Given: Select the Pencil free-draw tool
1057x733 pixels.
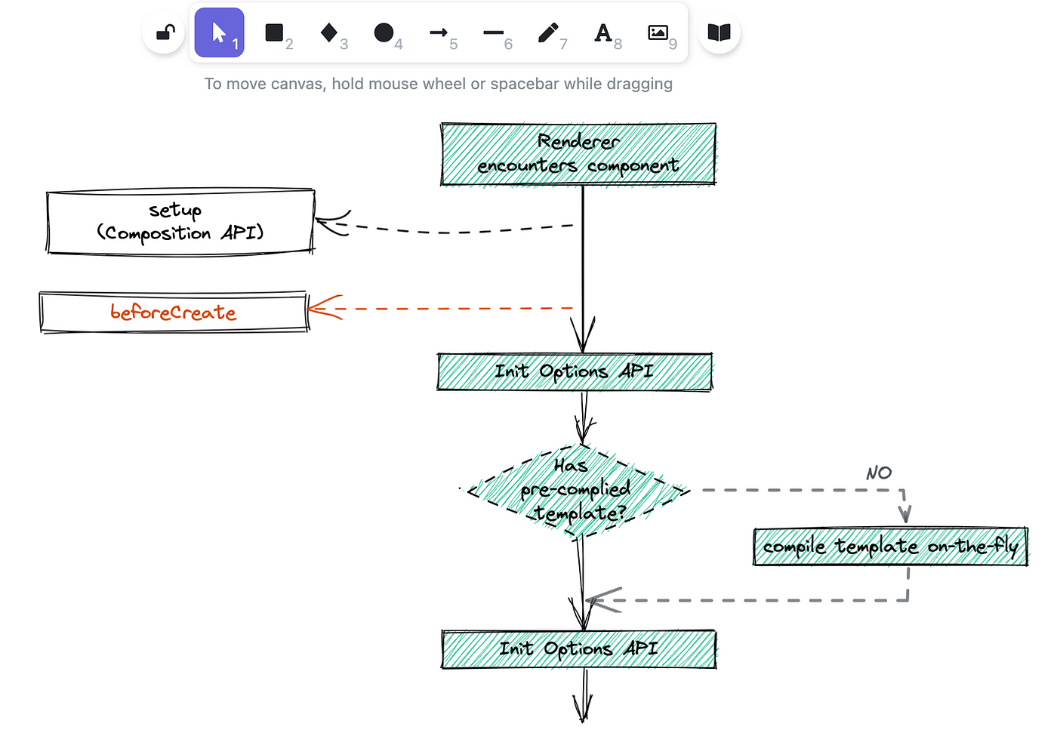Looking at the screenshot, I should point(548,32).
